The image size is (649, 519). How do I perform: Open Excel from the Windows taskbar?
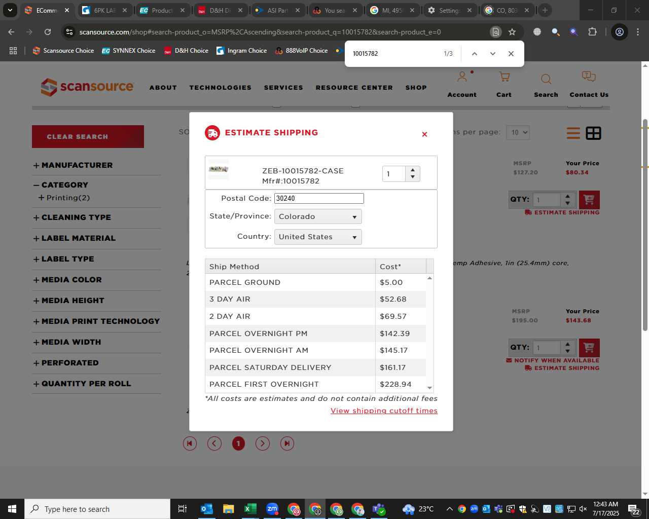click(250, 509)
